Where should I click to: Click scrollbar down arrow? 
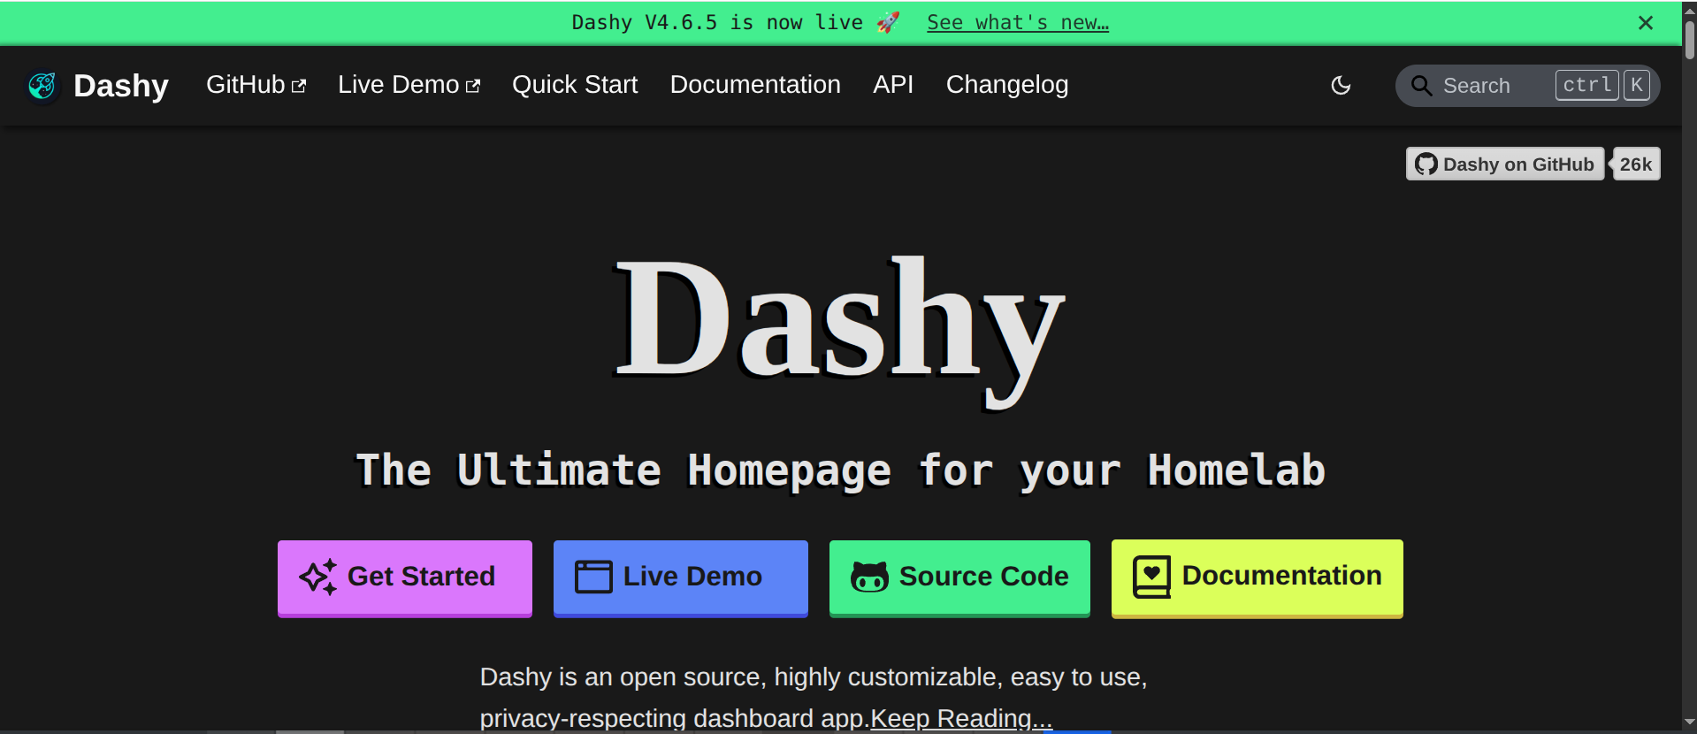click(x=1689, y=723)
